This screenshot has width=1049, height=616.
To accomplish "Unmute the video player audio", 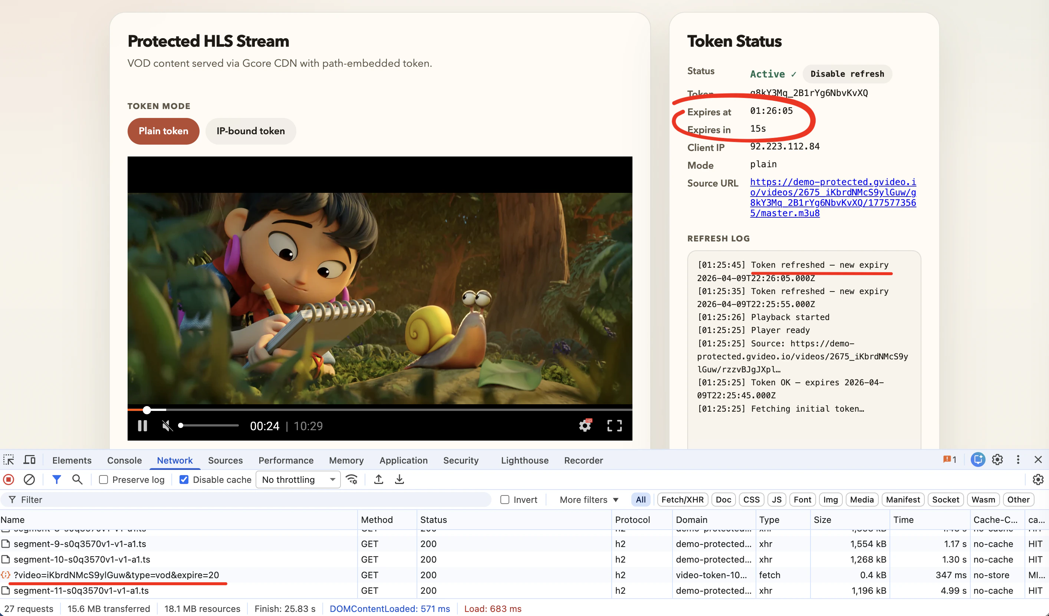I will click(x=167, y=426).
